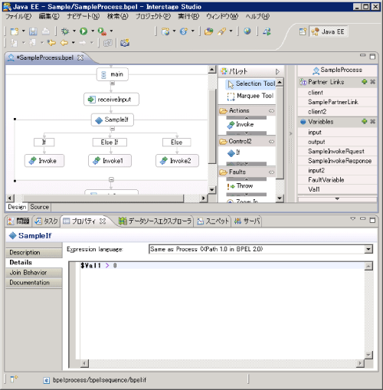Close the SampleProcess.bpel editor tab
The image size is (383, 390).
[x=80, y=58]
